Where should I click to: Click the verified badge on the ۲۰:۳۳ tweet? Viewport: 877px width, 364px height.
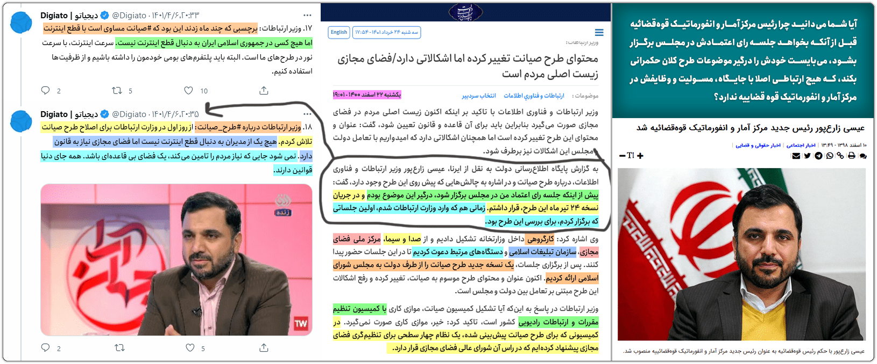coord(105,16)
